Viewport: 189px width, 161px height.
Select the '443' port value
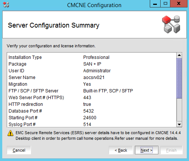coord(87,98)
